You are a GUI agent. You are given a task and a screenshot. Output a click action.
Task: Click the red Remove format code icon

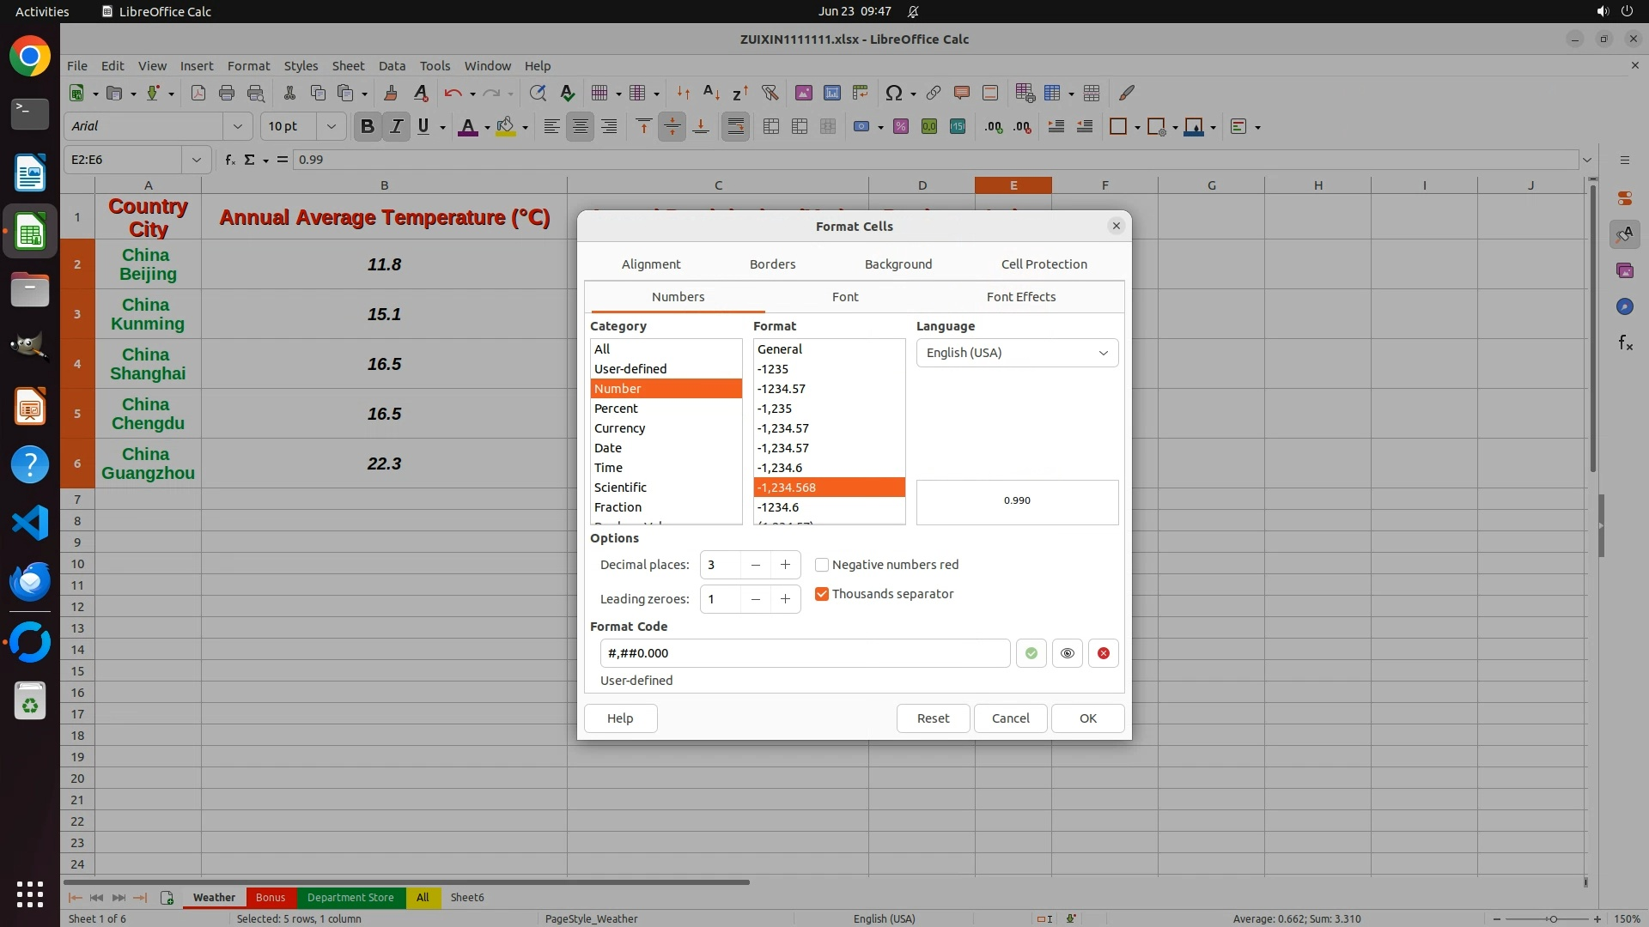[1103, 653]
